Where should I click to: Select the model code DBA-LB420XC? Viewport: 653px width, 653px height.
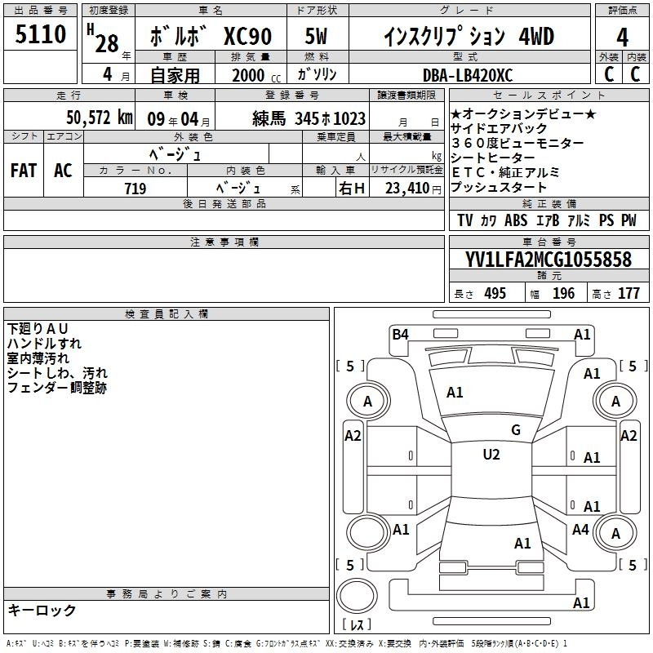tap(468, 74)
